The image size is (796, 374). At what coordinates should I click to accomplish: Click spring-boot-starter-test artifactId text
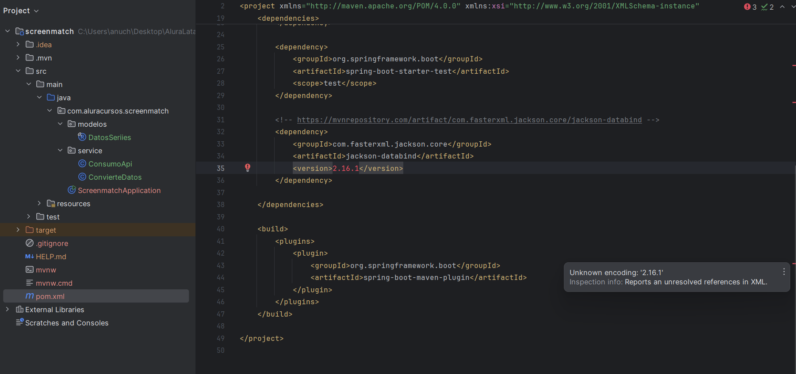[399, 71]
